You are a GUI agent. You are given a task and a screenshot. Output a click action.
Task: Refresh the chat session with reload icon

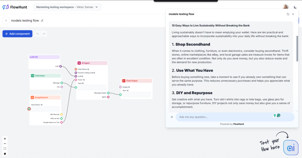point(288,14)
